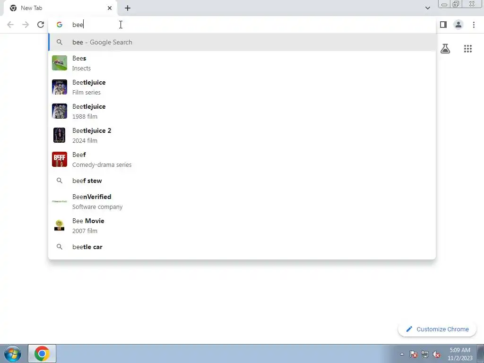
Task: Open Google apps grid icon
Action: 468,49
